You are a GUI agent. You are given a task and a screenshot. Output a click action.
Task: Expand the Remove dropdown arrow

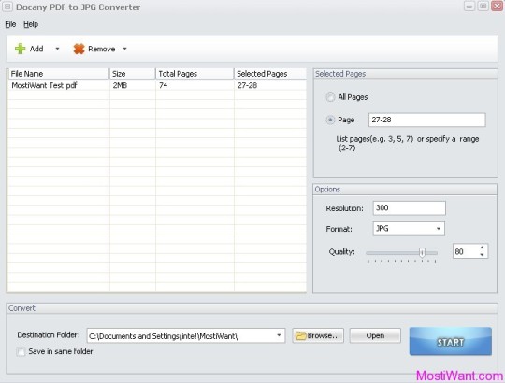[124, 49]
